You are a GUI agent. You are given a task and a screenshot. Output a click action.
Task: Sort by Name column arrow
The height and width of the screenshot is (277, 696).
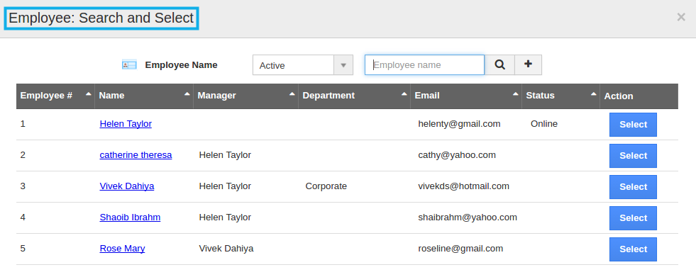[187, 94]
